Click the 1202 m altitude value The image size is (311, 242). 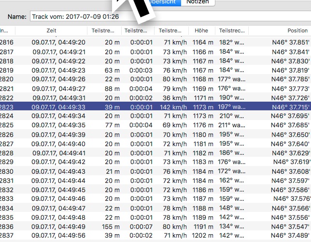pyautogui.click(x=203, y=236)
